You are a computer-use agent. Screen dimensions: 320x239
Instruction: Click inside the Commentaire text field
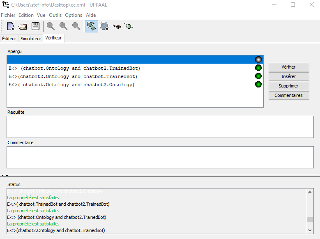click(x=160, y=157)
